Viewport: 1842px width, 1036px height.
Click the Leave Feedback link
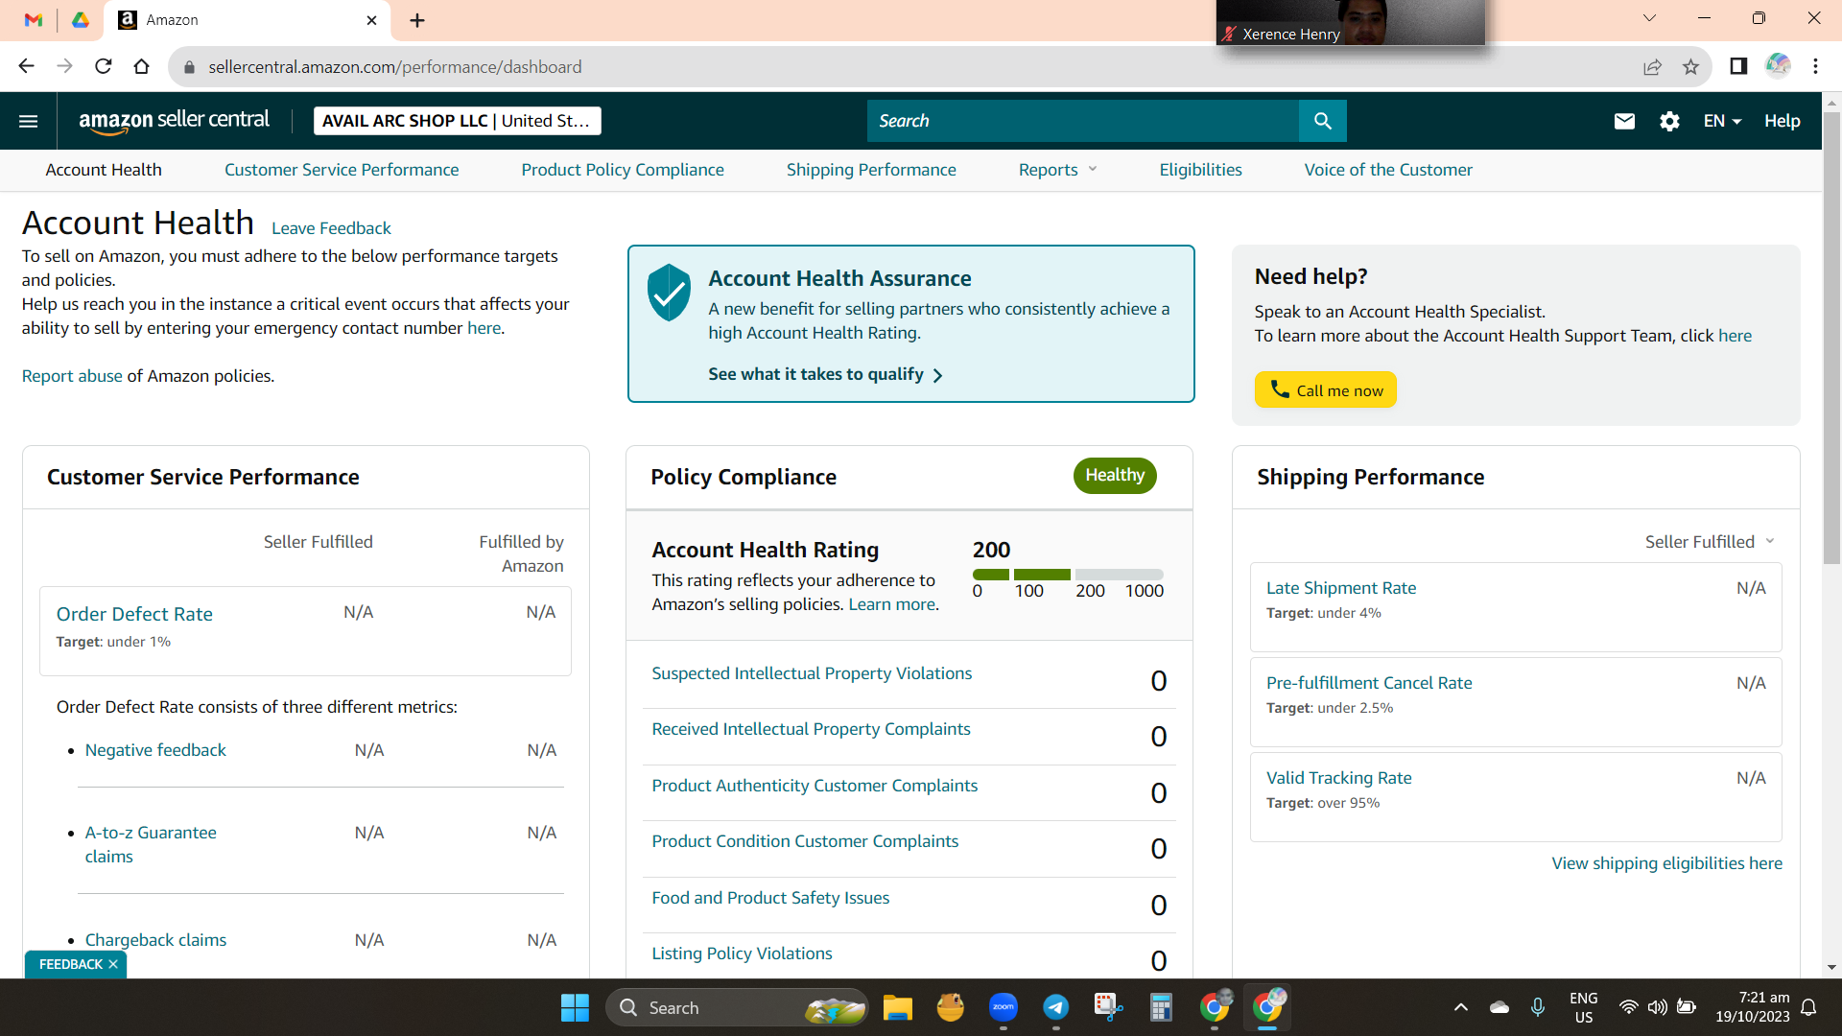[x=331, y=228]
